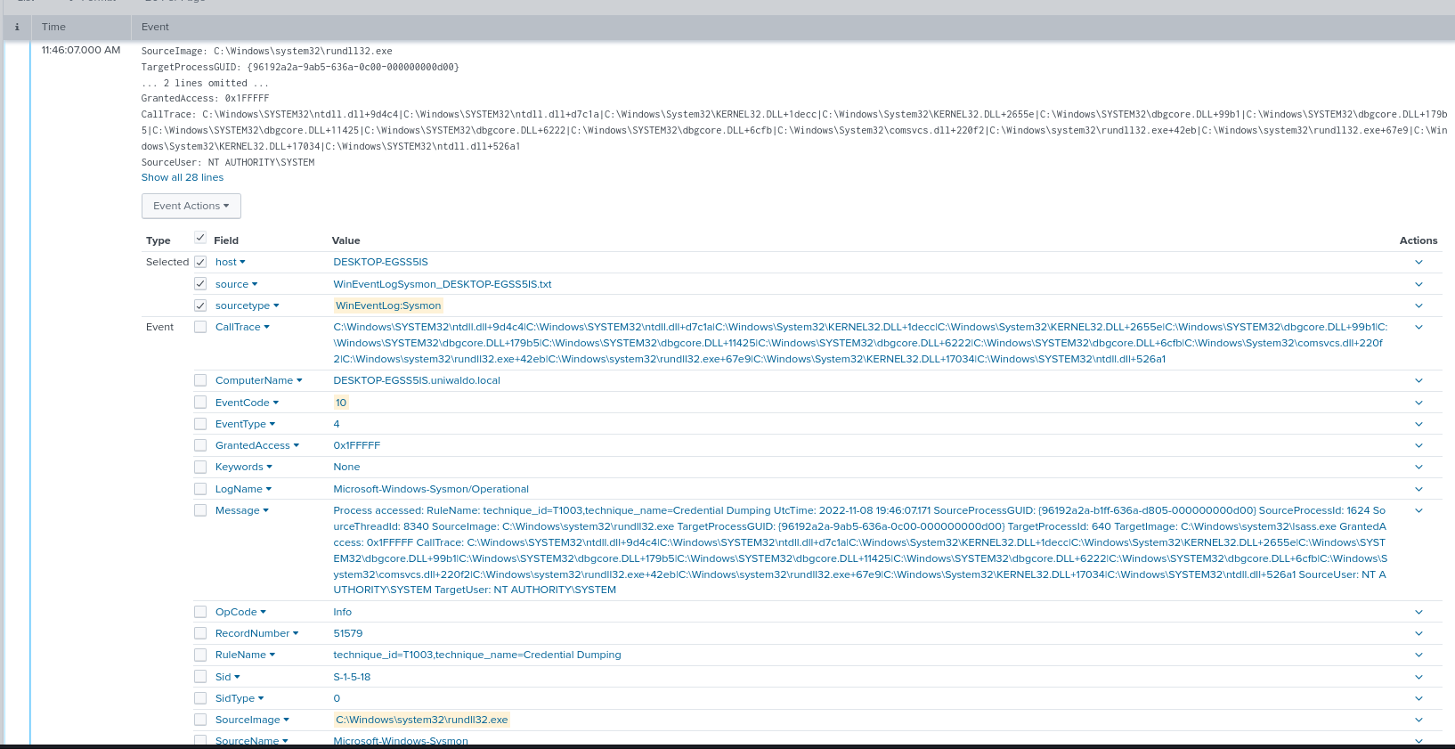Click the Keywords row Actions chevron
Screen dimensions: 1455x749
click(x=1418, y=467)
